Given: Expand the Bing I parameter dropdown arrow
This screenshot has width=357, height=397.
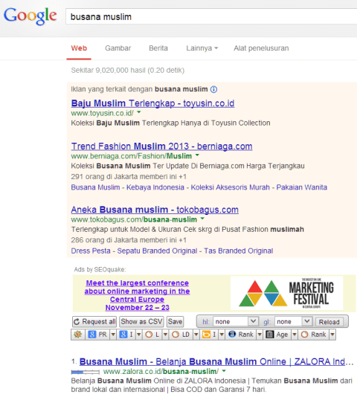Looking at the screenshot, I should click(x=222, y=335).
